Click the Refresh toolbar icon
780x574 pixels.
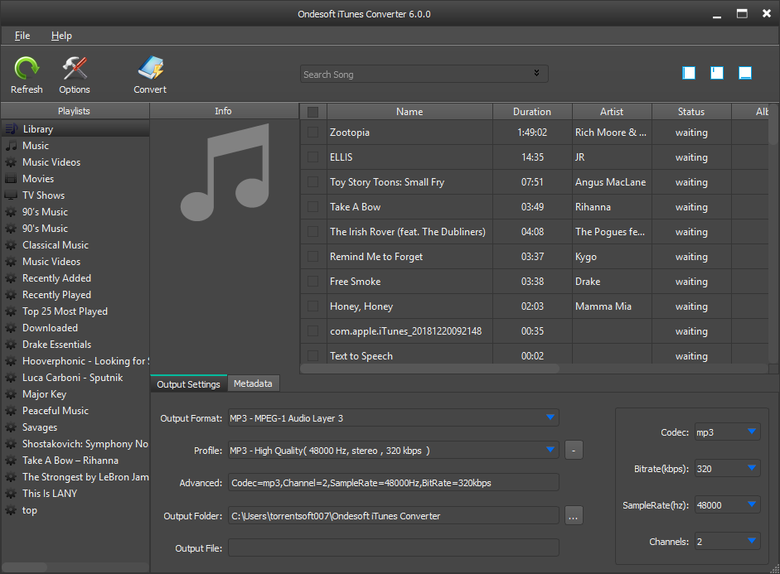(27, 69)
